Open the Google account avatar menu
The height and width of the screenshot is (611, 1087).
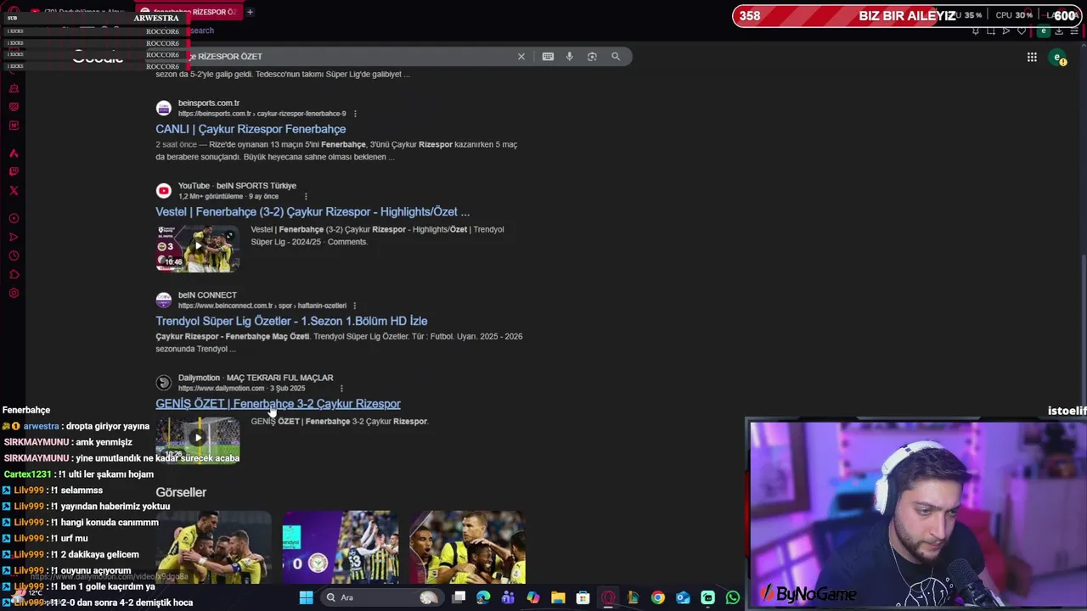coord(1057,57)
